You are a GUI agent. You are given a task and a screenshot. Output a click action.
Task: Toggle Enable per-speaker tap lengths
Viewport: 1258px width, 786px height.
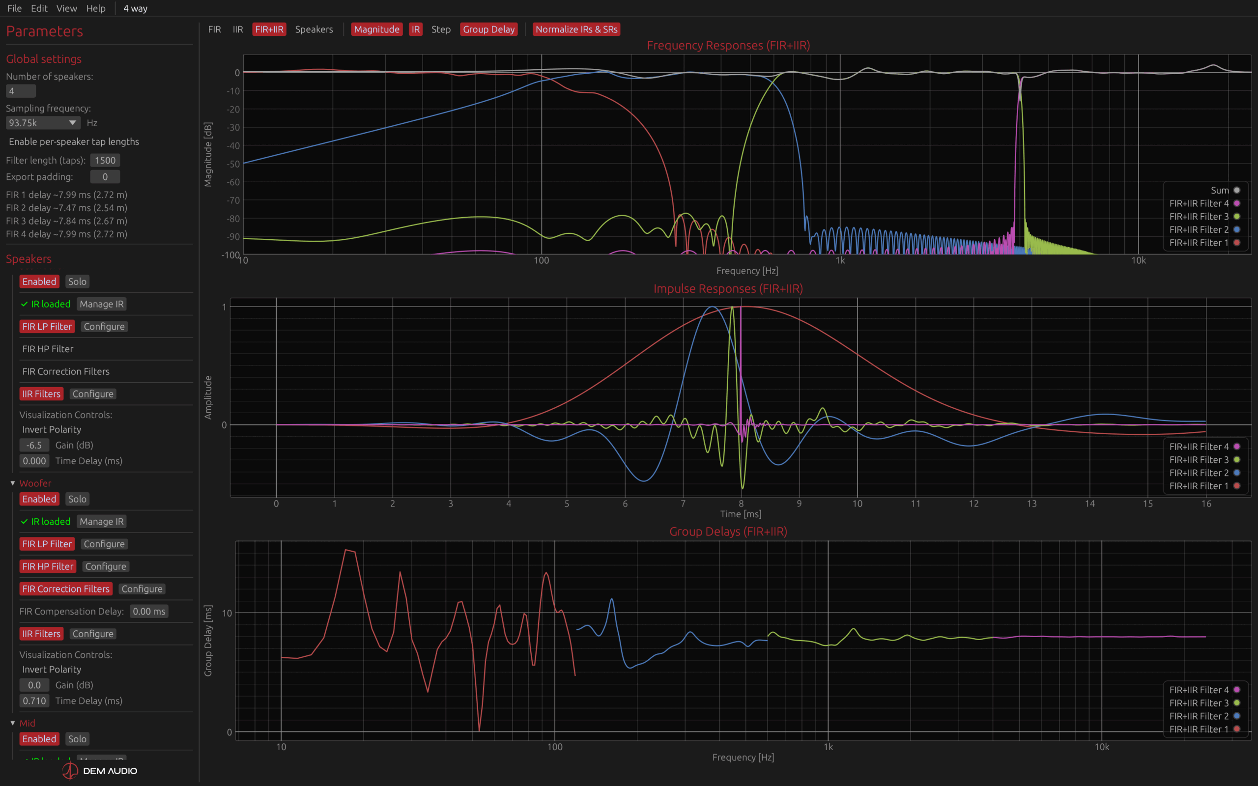73,141
